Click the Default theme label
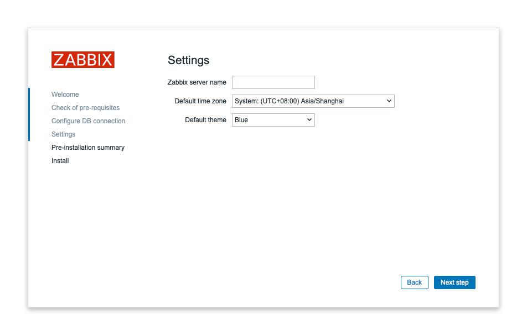This screenshot has height=335, width=527. click(x=206, y=120)
